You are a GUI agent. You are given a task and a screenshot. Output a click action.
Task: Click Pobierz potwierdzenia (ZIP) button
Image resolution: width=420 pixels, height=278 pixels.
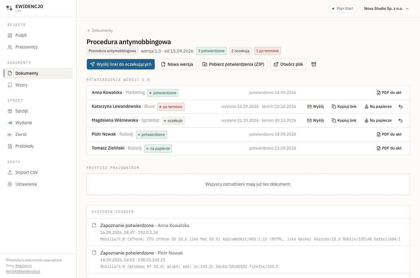tap(233, 64)
